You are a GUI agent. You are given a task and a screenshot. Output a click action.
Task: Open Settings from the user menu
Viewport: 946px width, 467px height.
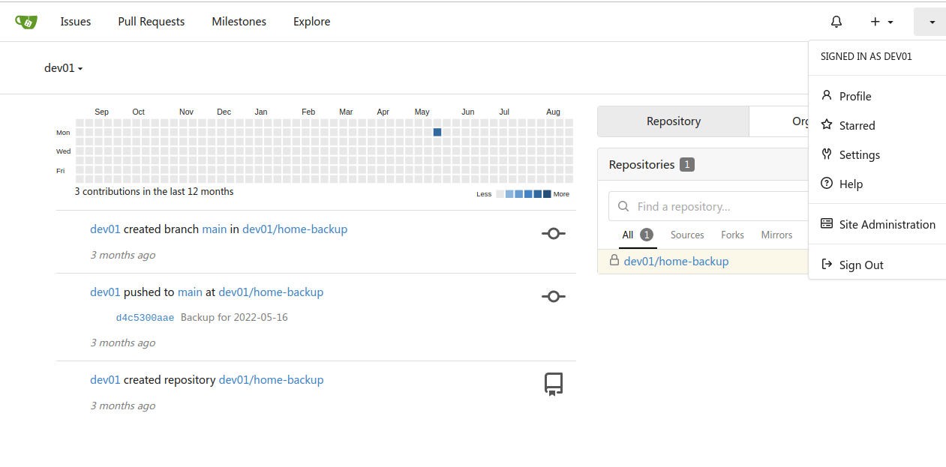click(x=859, y=154)
